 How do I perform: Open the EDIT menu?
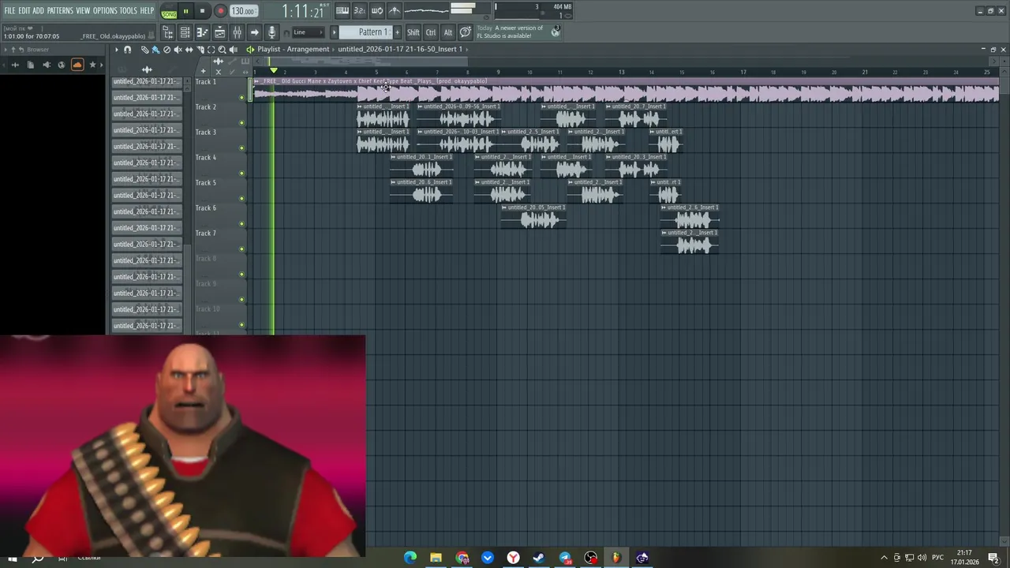tap(24, 10)
